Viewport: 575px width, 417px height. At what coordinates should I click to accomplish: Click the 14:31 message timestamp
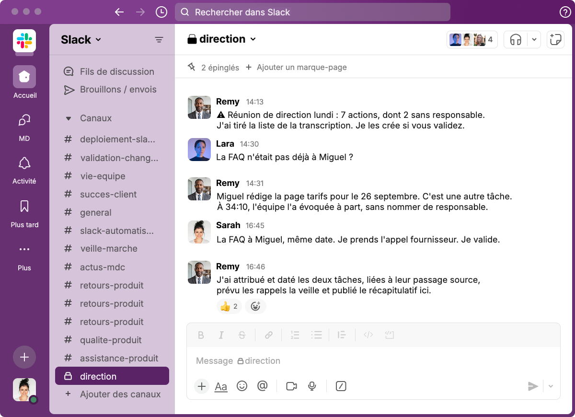(x=255, y=184)
